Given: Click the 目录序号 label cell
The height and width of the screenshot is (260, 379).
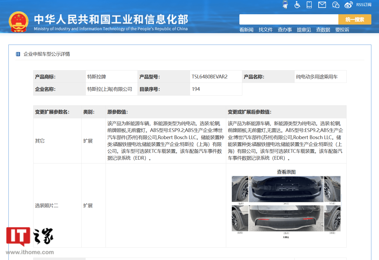Looking at the screenshot, I should click(164, 89).
